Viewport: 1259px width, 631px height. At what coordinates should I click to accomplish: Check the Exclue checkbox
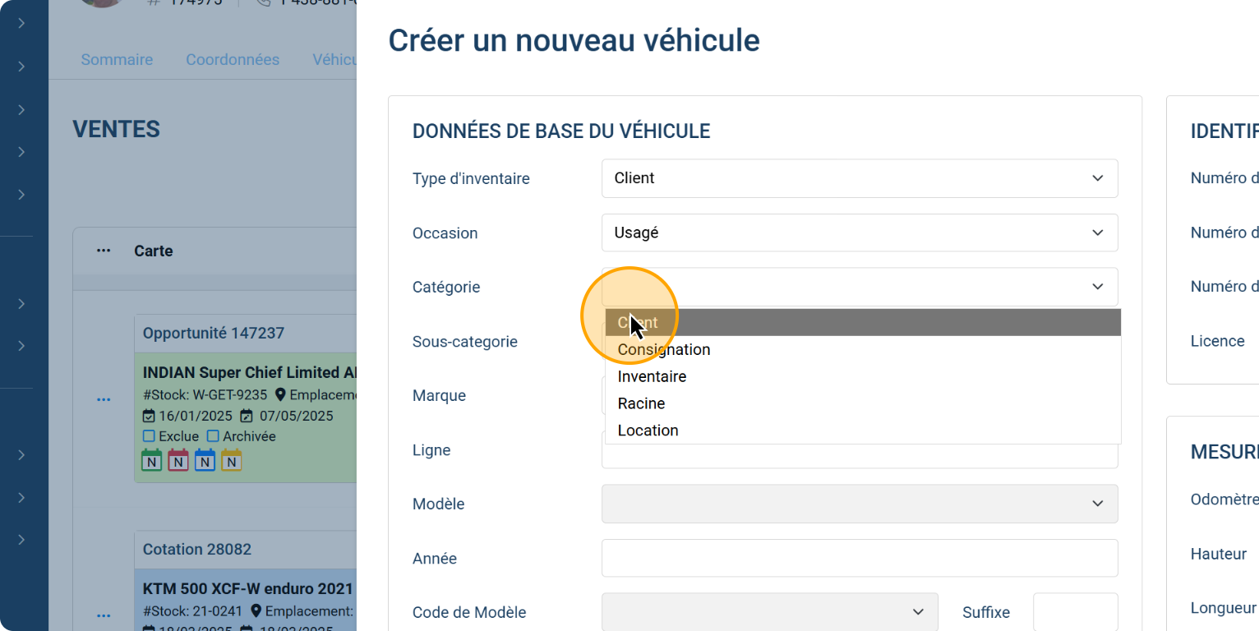[x=149, y=436]
